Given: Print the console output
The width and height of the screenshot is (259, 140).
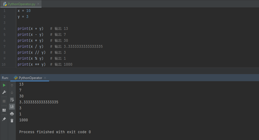Looking at the screenshot, I should (12, 114).
